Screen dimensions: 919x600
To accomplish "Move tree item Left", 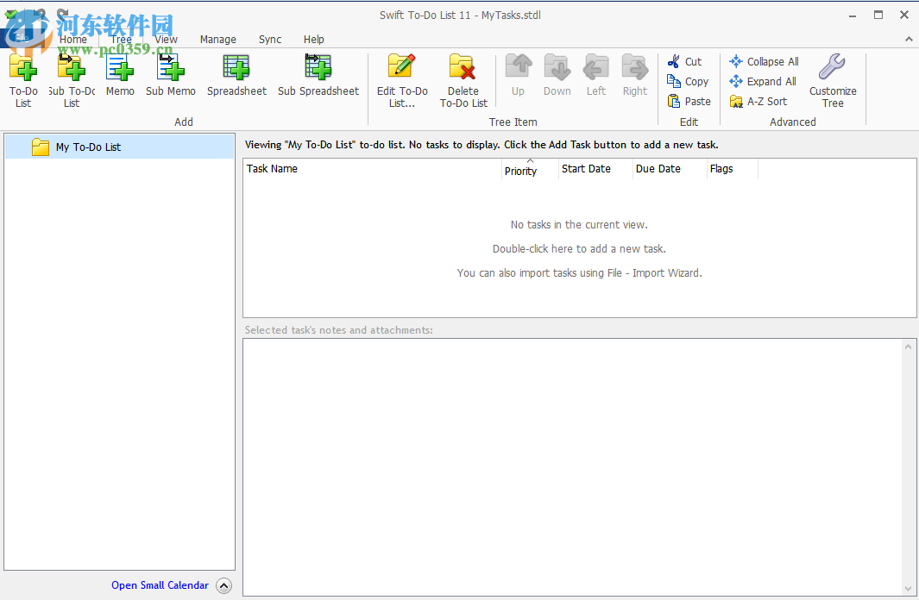I will 596,75.
